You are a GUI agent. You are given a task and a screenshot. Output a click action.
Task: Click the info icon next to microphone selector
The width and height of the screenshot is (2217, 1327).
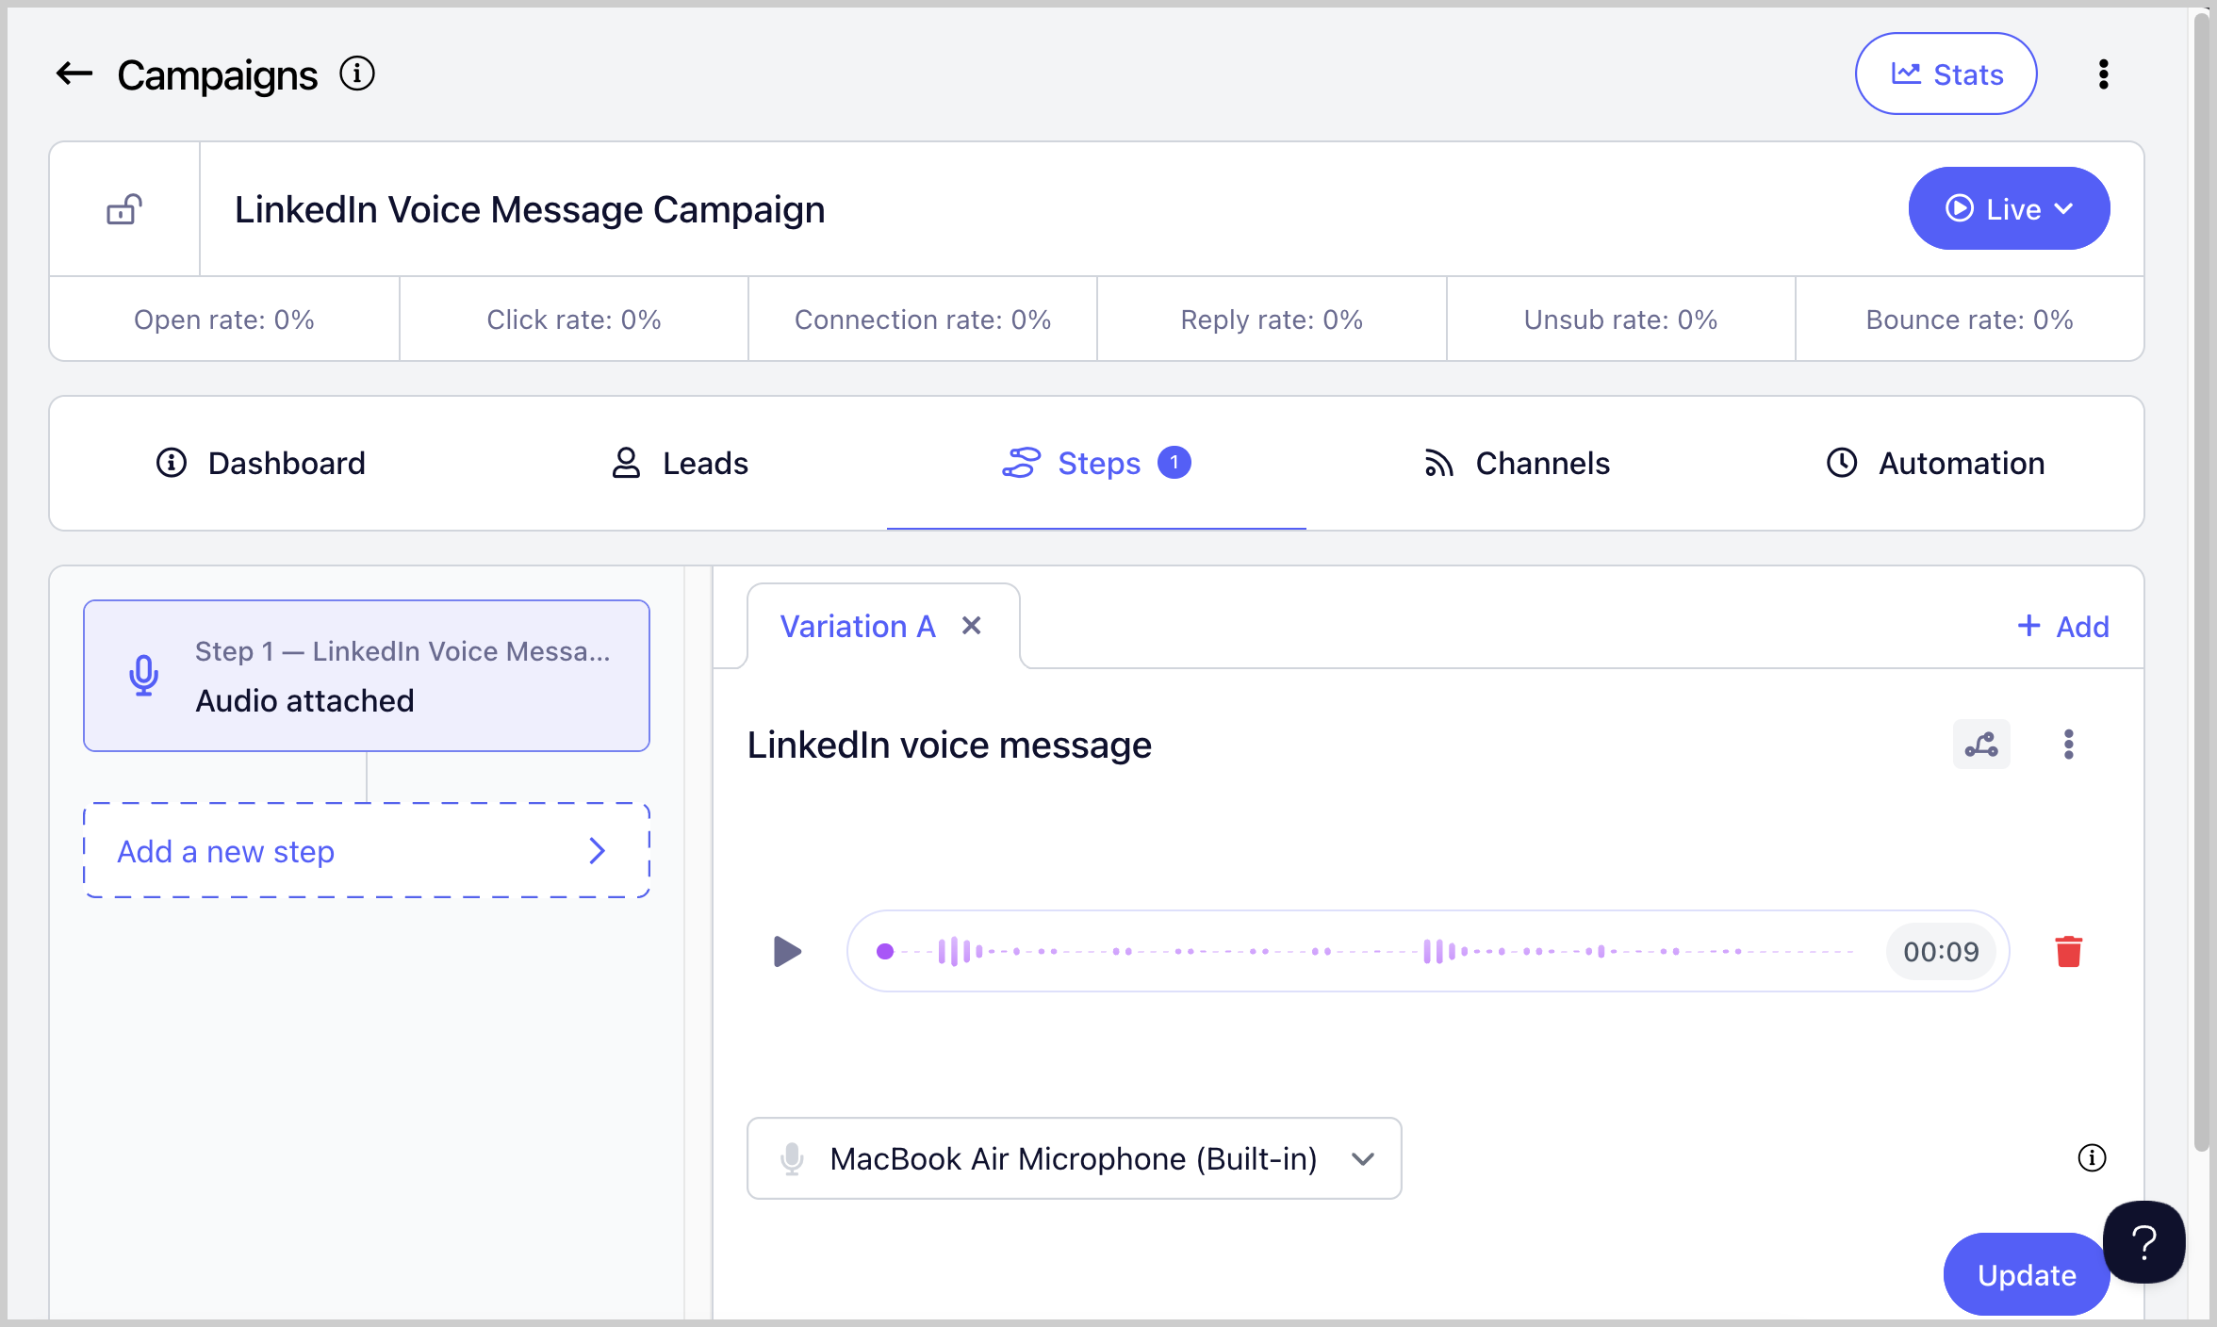(x=2092, y=1157)
